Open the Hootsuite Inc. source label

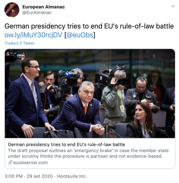[72, 176]
